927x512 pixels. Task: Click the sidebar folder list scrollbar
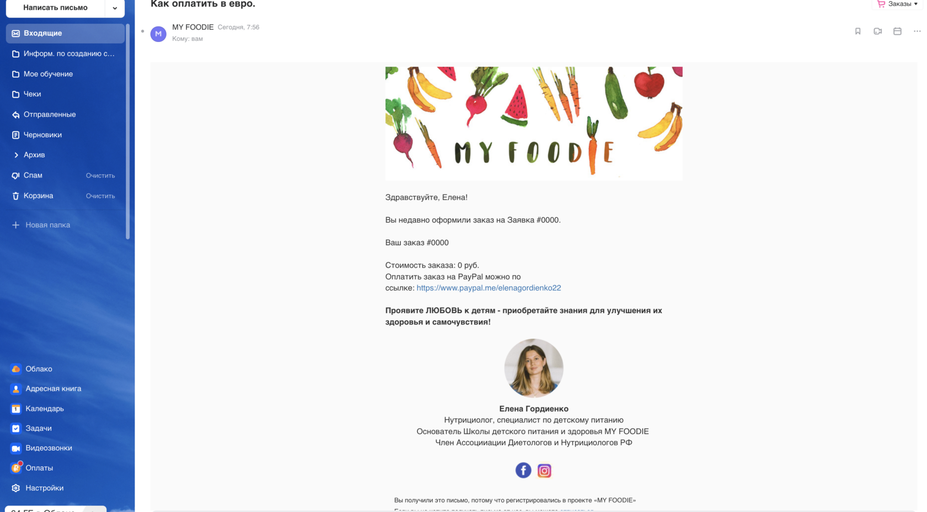128,132
